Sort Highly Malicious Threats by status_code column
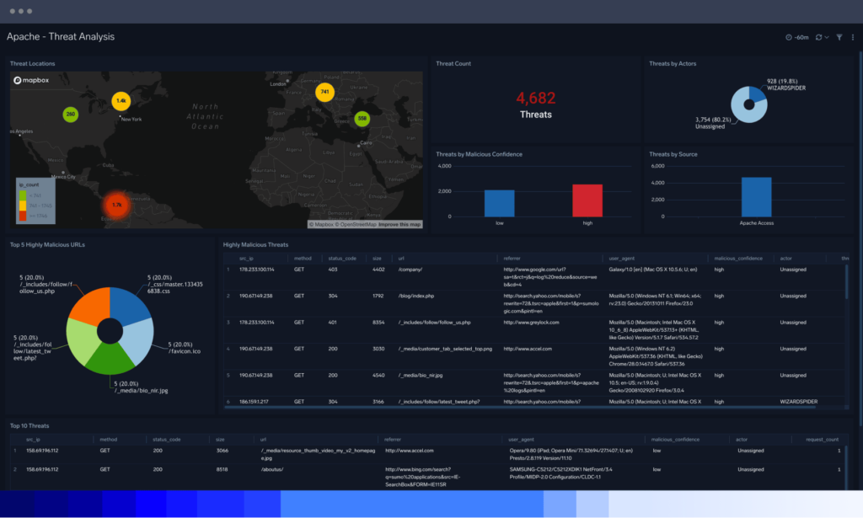This screenshot has width=863, height=518. tap(342, 259)
